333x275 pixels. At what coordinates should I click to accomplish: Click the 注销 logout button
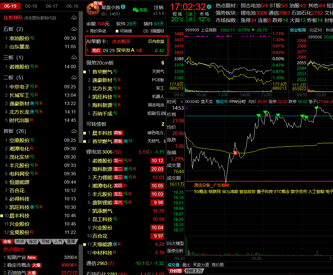pyautogui.click(x=158, y=7)
